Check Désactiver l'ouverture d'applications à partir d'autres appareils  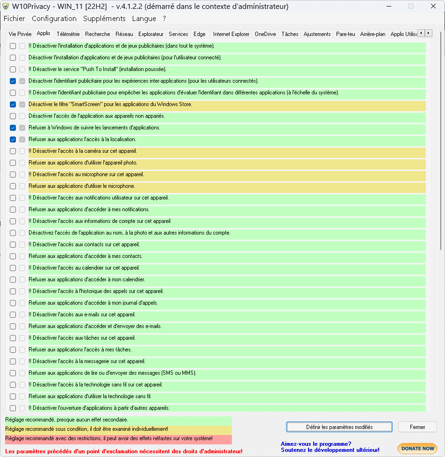tap(13, 408)
